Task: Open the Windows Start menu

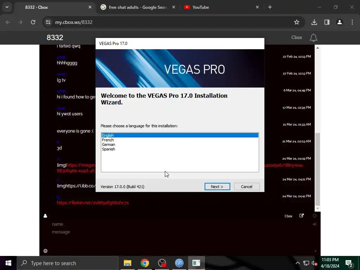Action: (8, 263)
